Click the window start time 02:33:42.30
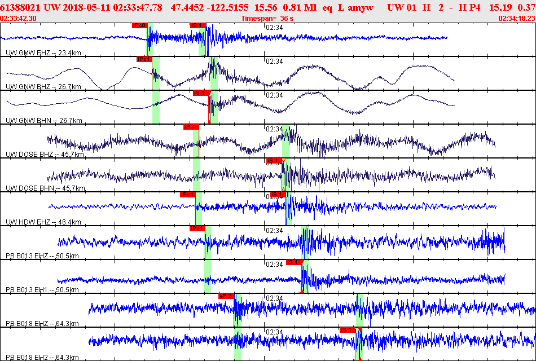The width and height of the screenshot is (536, 361). coord(18,19)
